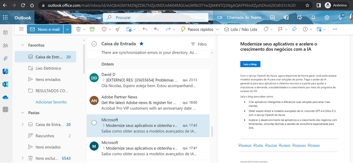Toggle favorite star next to Caixa de Entrada
Viewport: 353px width, 163px height.
click(x=142, y=44)
